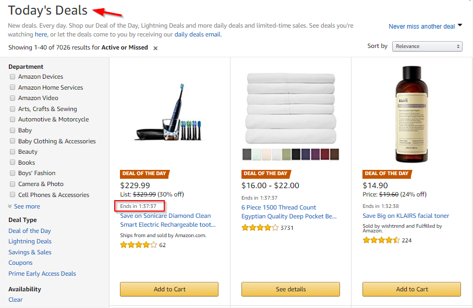
Task: Add the Sonicare toothbrush to cart
Action: point(169,289)
